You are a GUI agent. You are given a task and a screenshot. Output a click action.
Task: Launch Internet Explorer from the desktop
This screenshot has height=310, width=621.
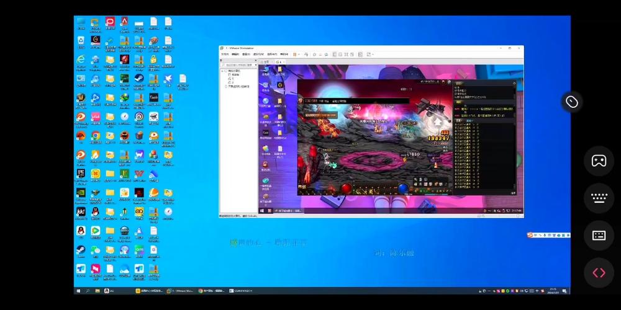click(x=81, y=60)
